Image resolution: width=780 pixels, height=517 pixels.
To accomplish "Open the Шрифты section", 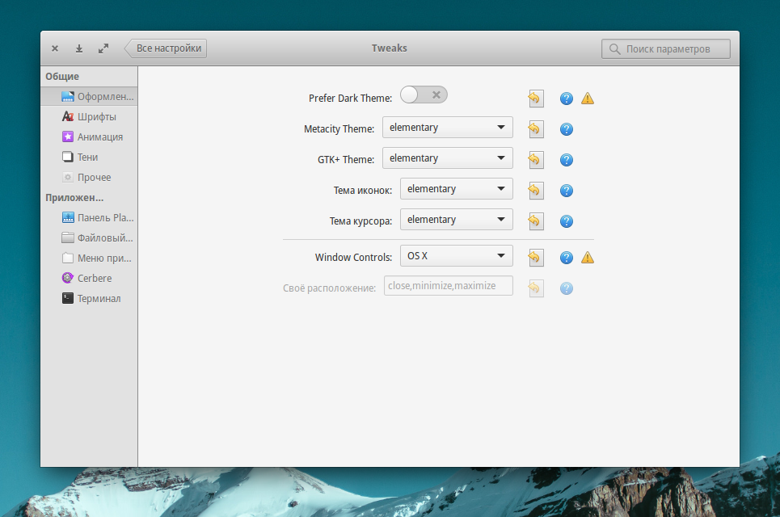I will [89, 117].
